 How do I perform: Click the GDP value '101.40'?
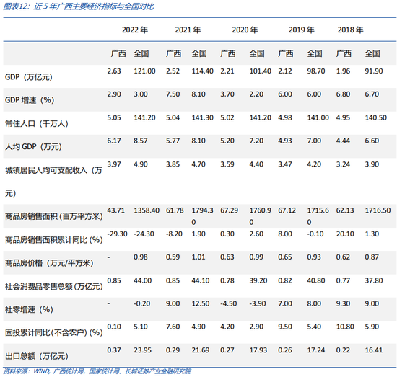(261, 71)
